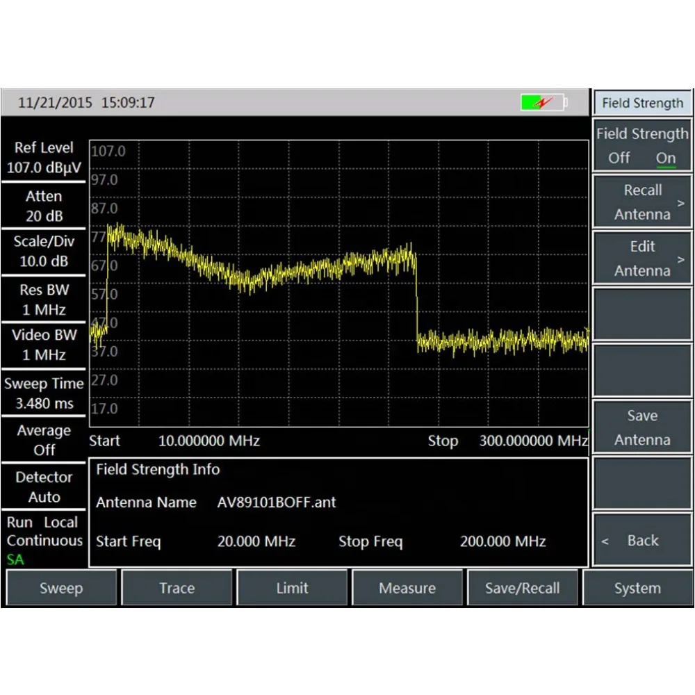Click the date and time 11/21/2015 15:09:17

coord(86,102)
